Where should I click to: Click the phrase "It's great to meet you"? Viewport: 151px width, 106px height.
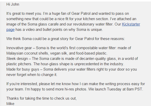(24, 14)
